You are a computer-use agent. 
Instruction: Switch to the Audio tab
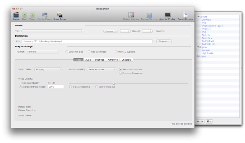pyautogui.click(x=88, y=60)
